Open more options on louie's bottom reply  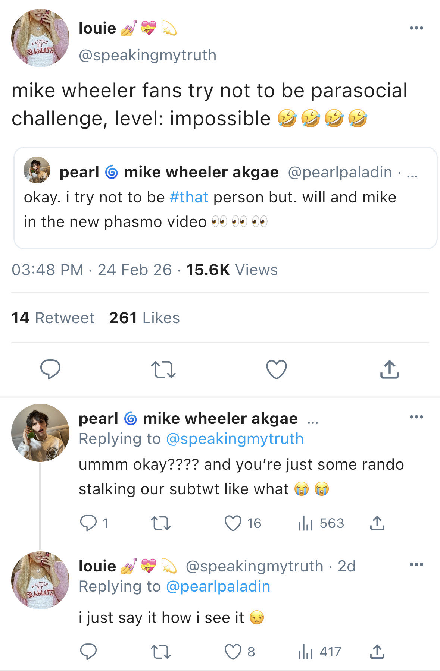click(x=416, y=564)
